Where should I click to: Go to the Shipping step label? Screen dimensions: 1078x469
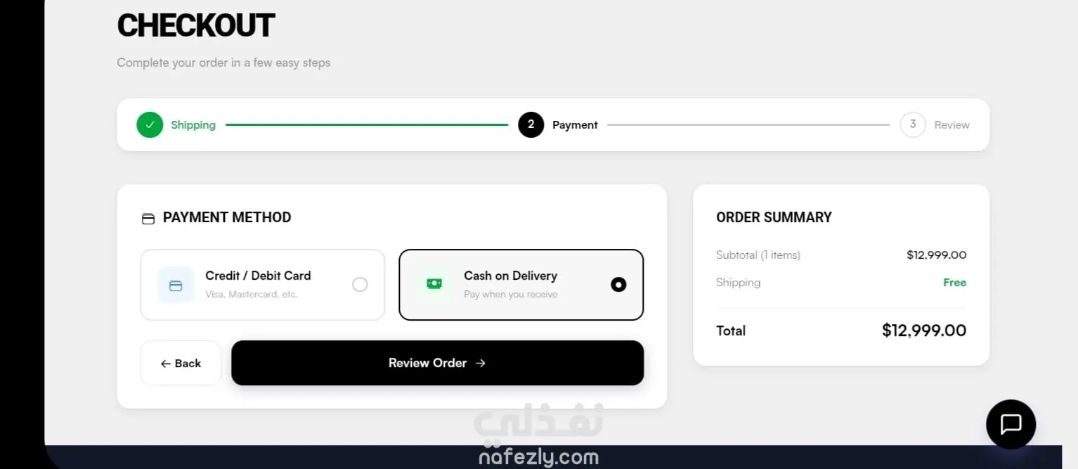click(x=193, y=125)
